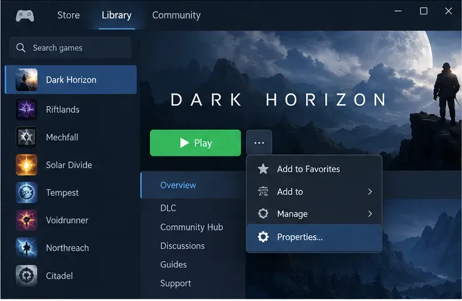This screenshot has height=301, width=462.
Task: Click the gamepad logo icon
Action: (24, 16)
